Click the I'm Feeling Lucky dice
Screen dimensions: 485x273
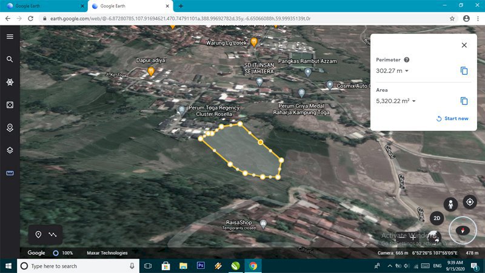10,105
